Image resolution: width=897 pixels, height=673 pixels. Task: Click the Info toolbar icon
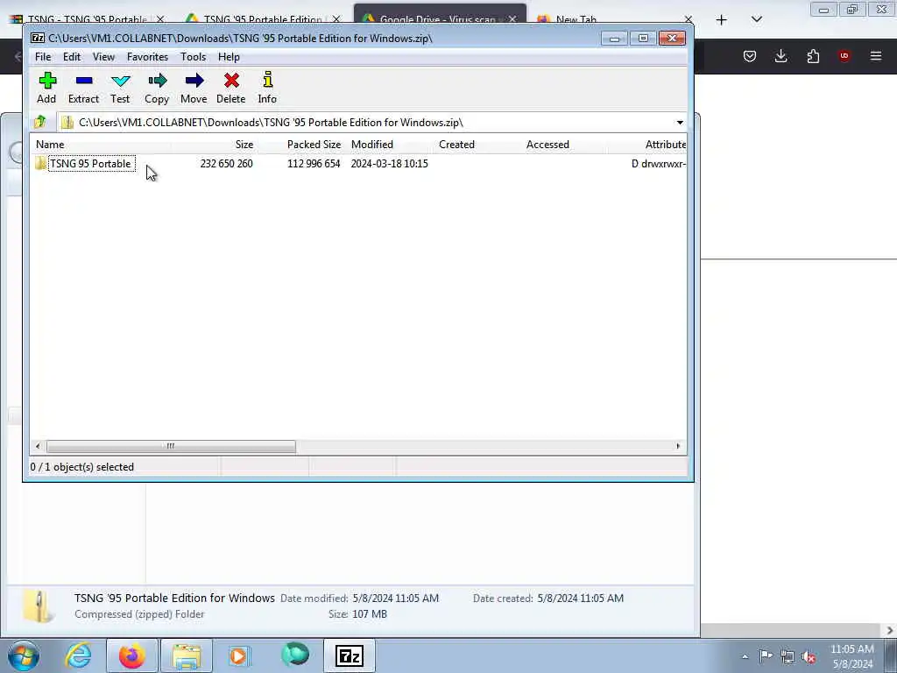[267, 88]
